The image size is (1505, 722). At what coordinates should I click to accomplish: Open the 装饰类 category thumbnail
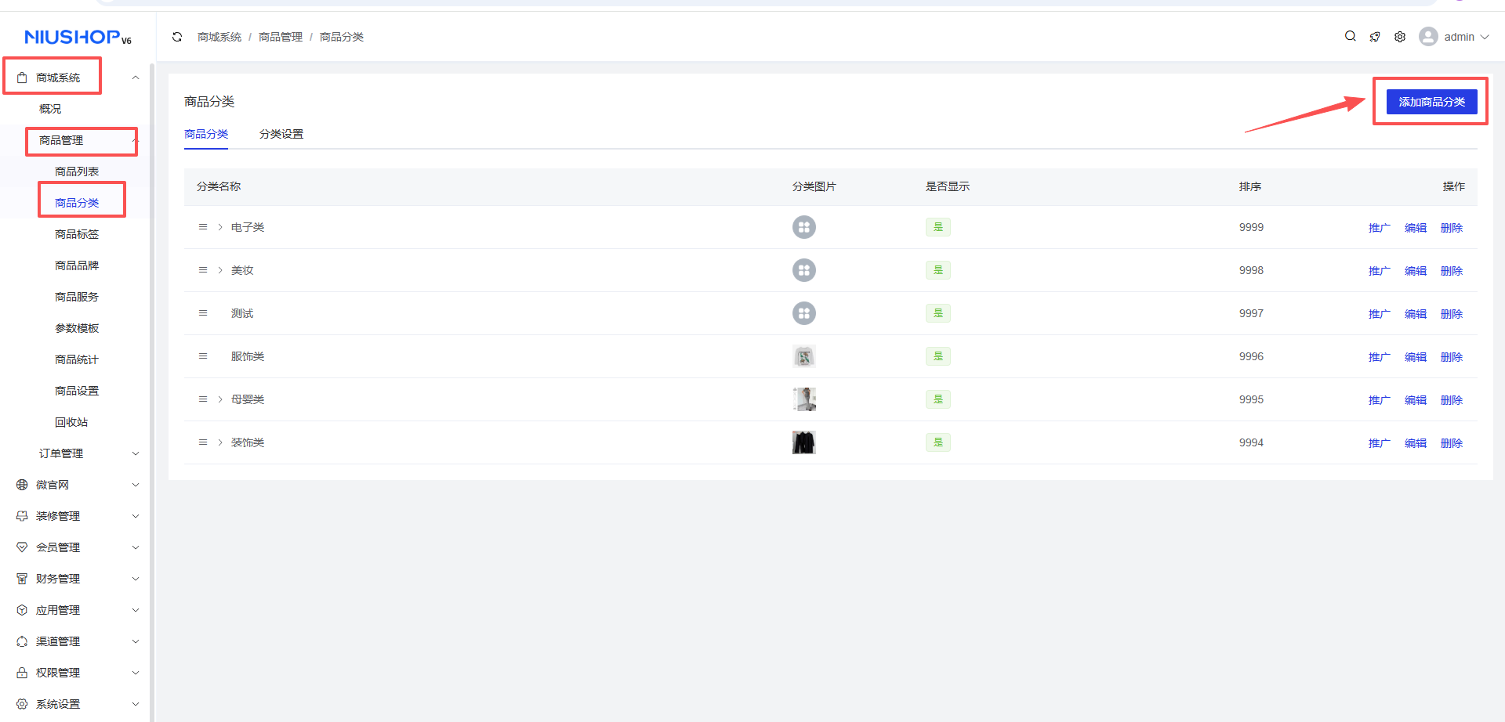point(804,442)
